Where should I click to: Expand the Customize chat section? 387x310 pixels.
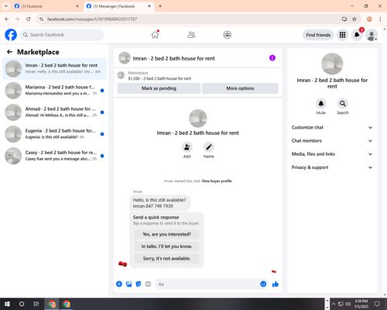332,127
